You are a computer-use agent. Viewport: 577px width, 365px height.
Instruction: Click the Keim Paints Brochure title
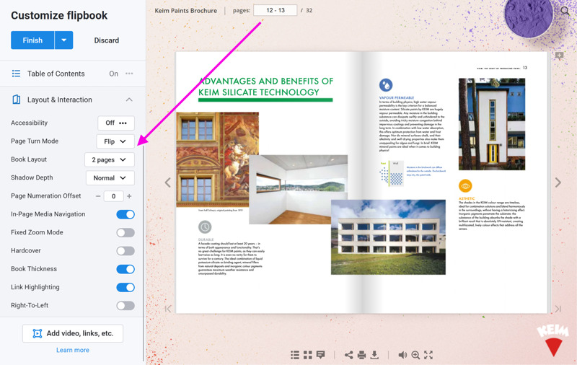(186, 11)
